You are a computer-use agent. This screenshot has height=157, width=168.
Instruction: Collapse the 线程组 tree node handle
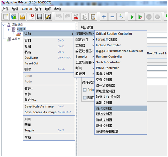pyautogui.click(x=8, y=29)
